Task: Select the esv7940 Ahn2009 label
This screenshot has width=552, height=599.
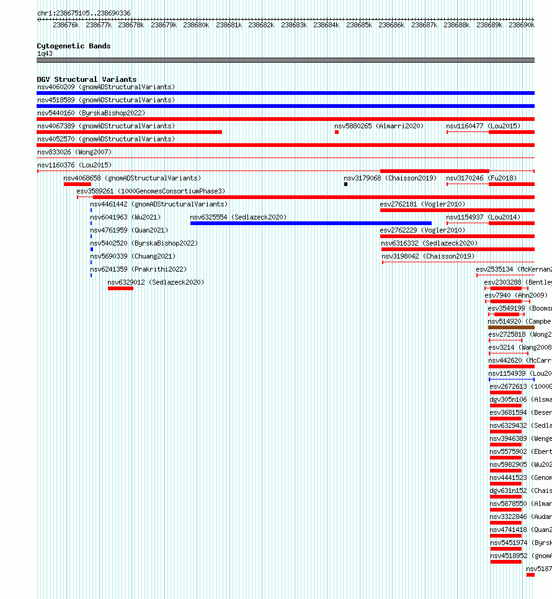Action: (x=516, y=295)
